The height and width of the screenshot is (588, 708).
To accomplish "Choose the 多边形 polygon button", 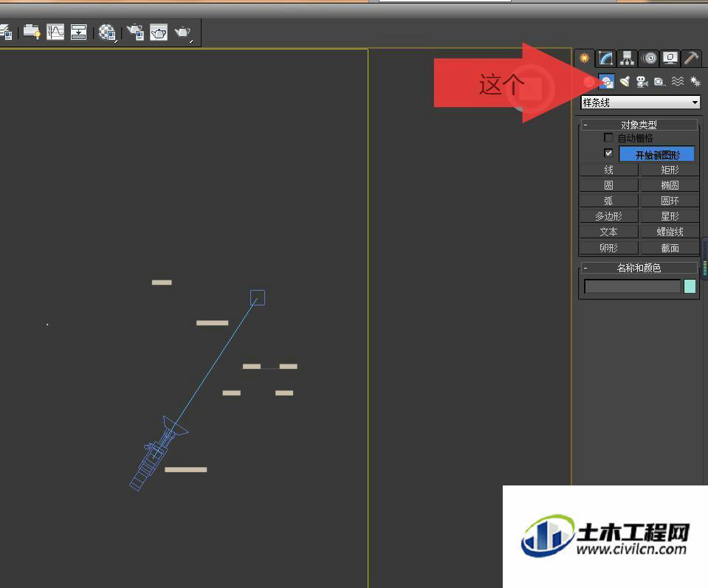I will (x=608, y=216).
